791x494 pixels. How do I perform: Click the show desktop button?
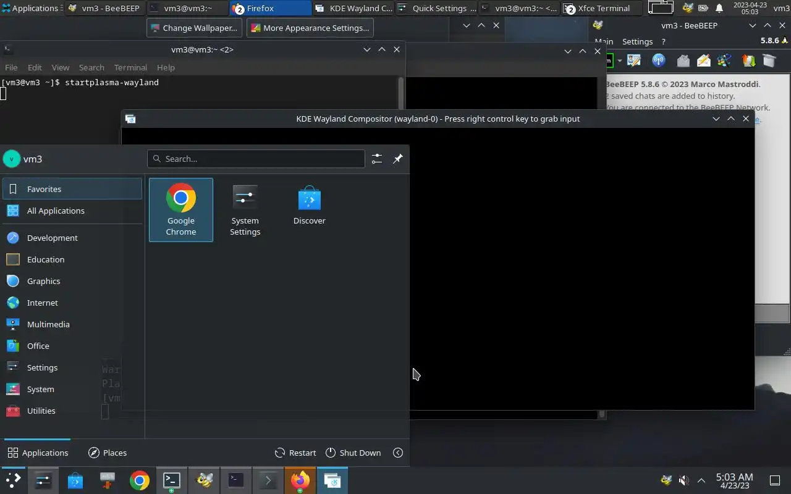click(x=775, y=480)
